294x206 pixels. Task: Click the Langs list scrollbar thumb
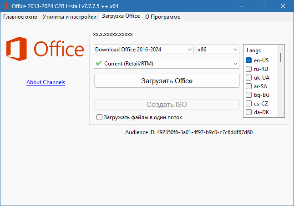[280, 57]
